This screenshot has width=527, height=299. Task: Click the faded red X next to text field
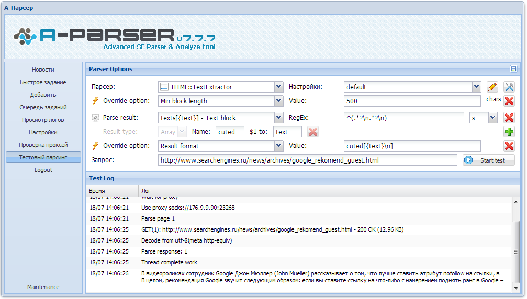click(x=313, y=132)
